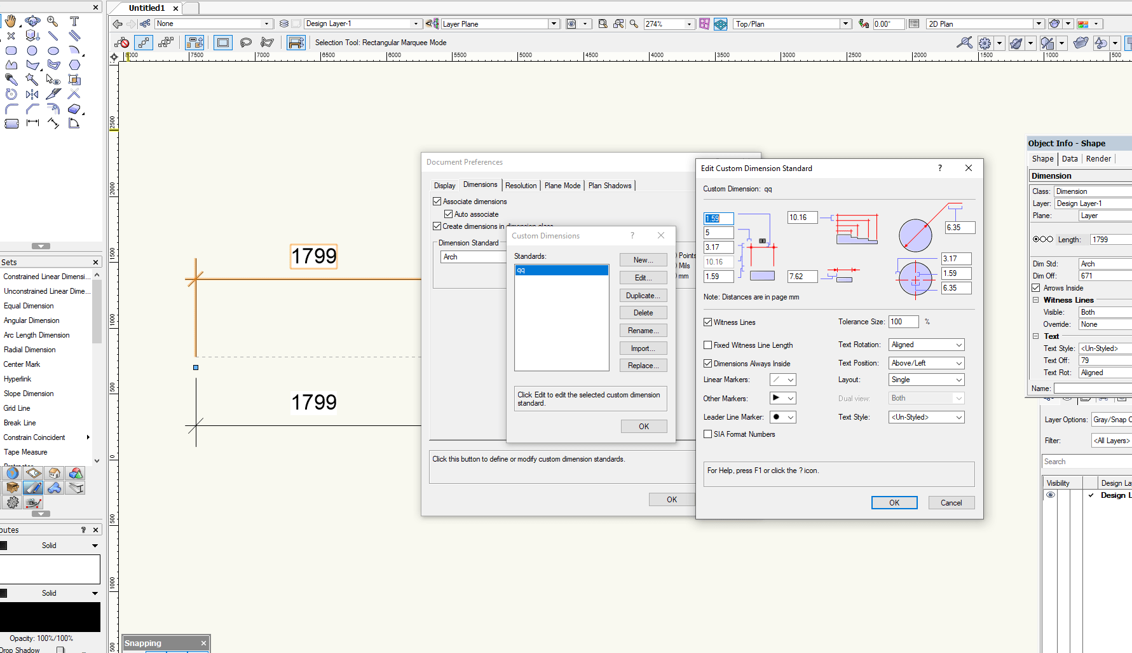
Task: Select the Text tool
Action: click(x=74, y=21)
